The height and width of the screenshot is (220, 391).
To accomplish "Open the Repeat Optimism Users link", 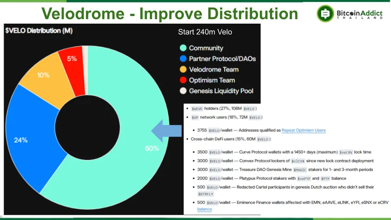I will tap(303, 130).
